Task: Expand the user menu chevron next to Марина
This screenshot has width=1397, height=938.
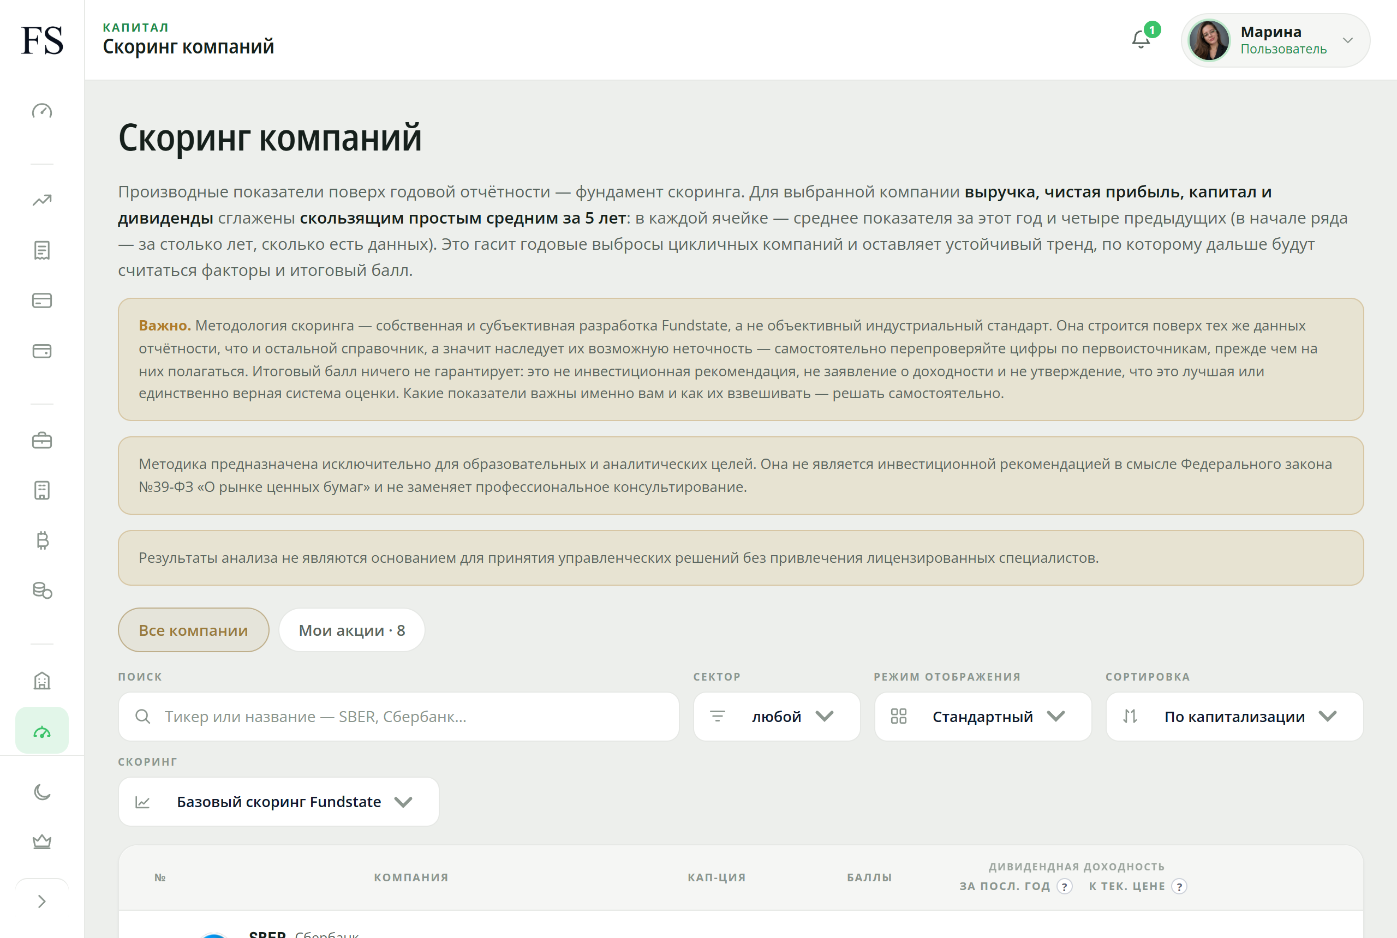Action: (x=1348, y=41)
